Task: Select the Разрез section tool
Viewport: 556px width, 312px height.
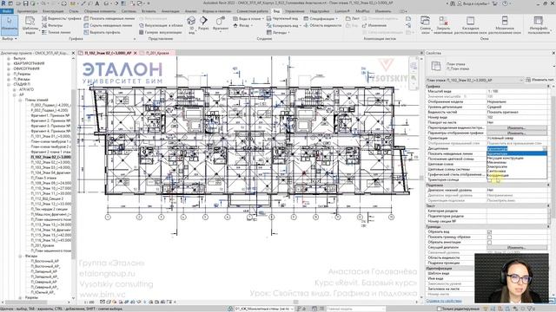Action: pos(203,23)
